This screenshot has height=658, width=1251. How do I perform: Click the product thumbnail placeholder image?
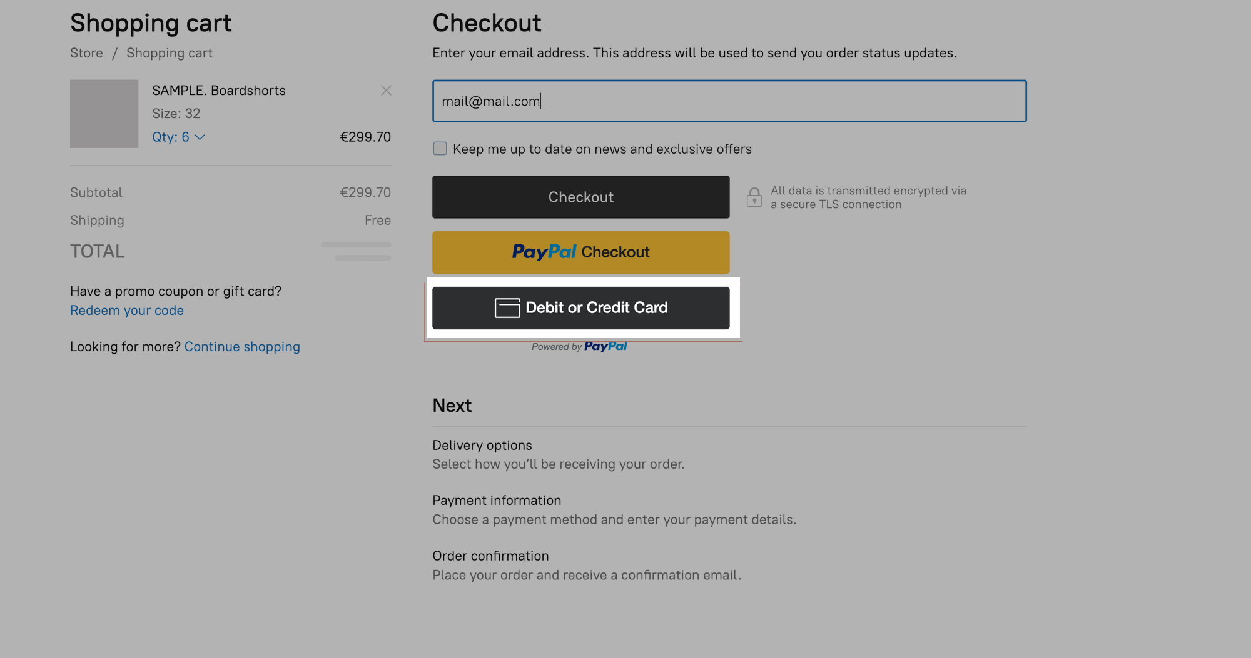click(x=104, y=114)
